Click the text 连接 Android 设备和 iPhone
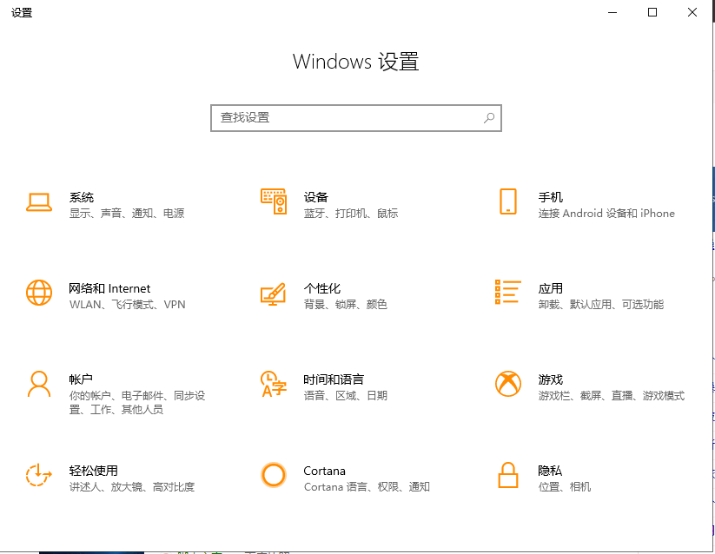This screenshot has width=715, height=554. coord(606,214)
